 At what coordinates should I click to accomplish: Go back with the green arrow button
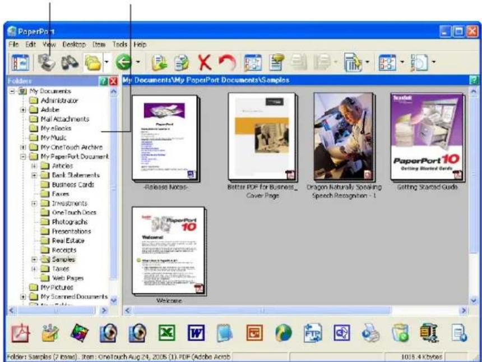[x=123, y=62]
